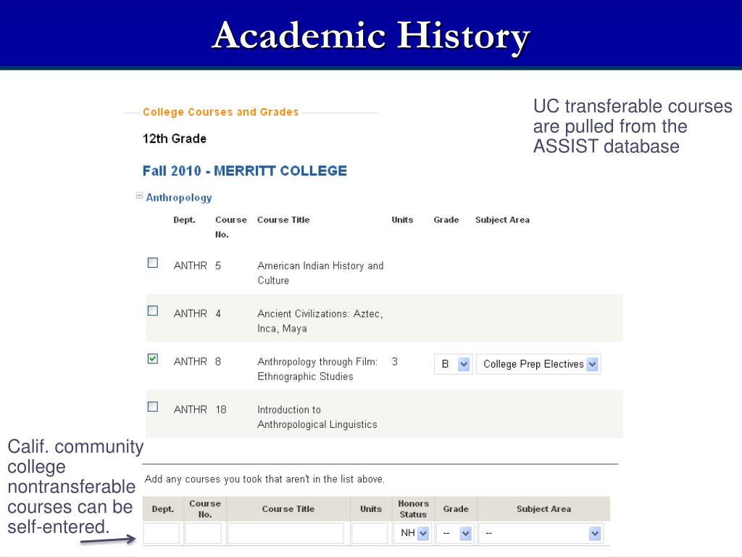
Task: Check the ANTHR 18 course checkbox
Action: point(152,407)
